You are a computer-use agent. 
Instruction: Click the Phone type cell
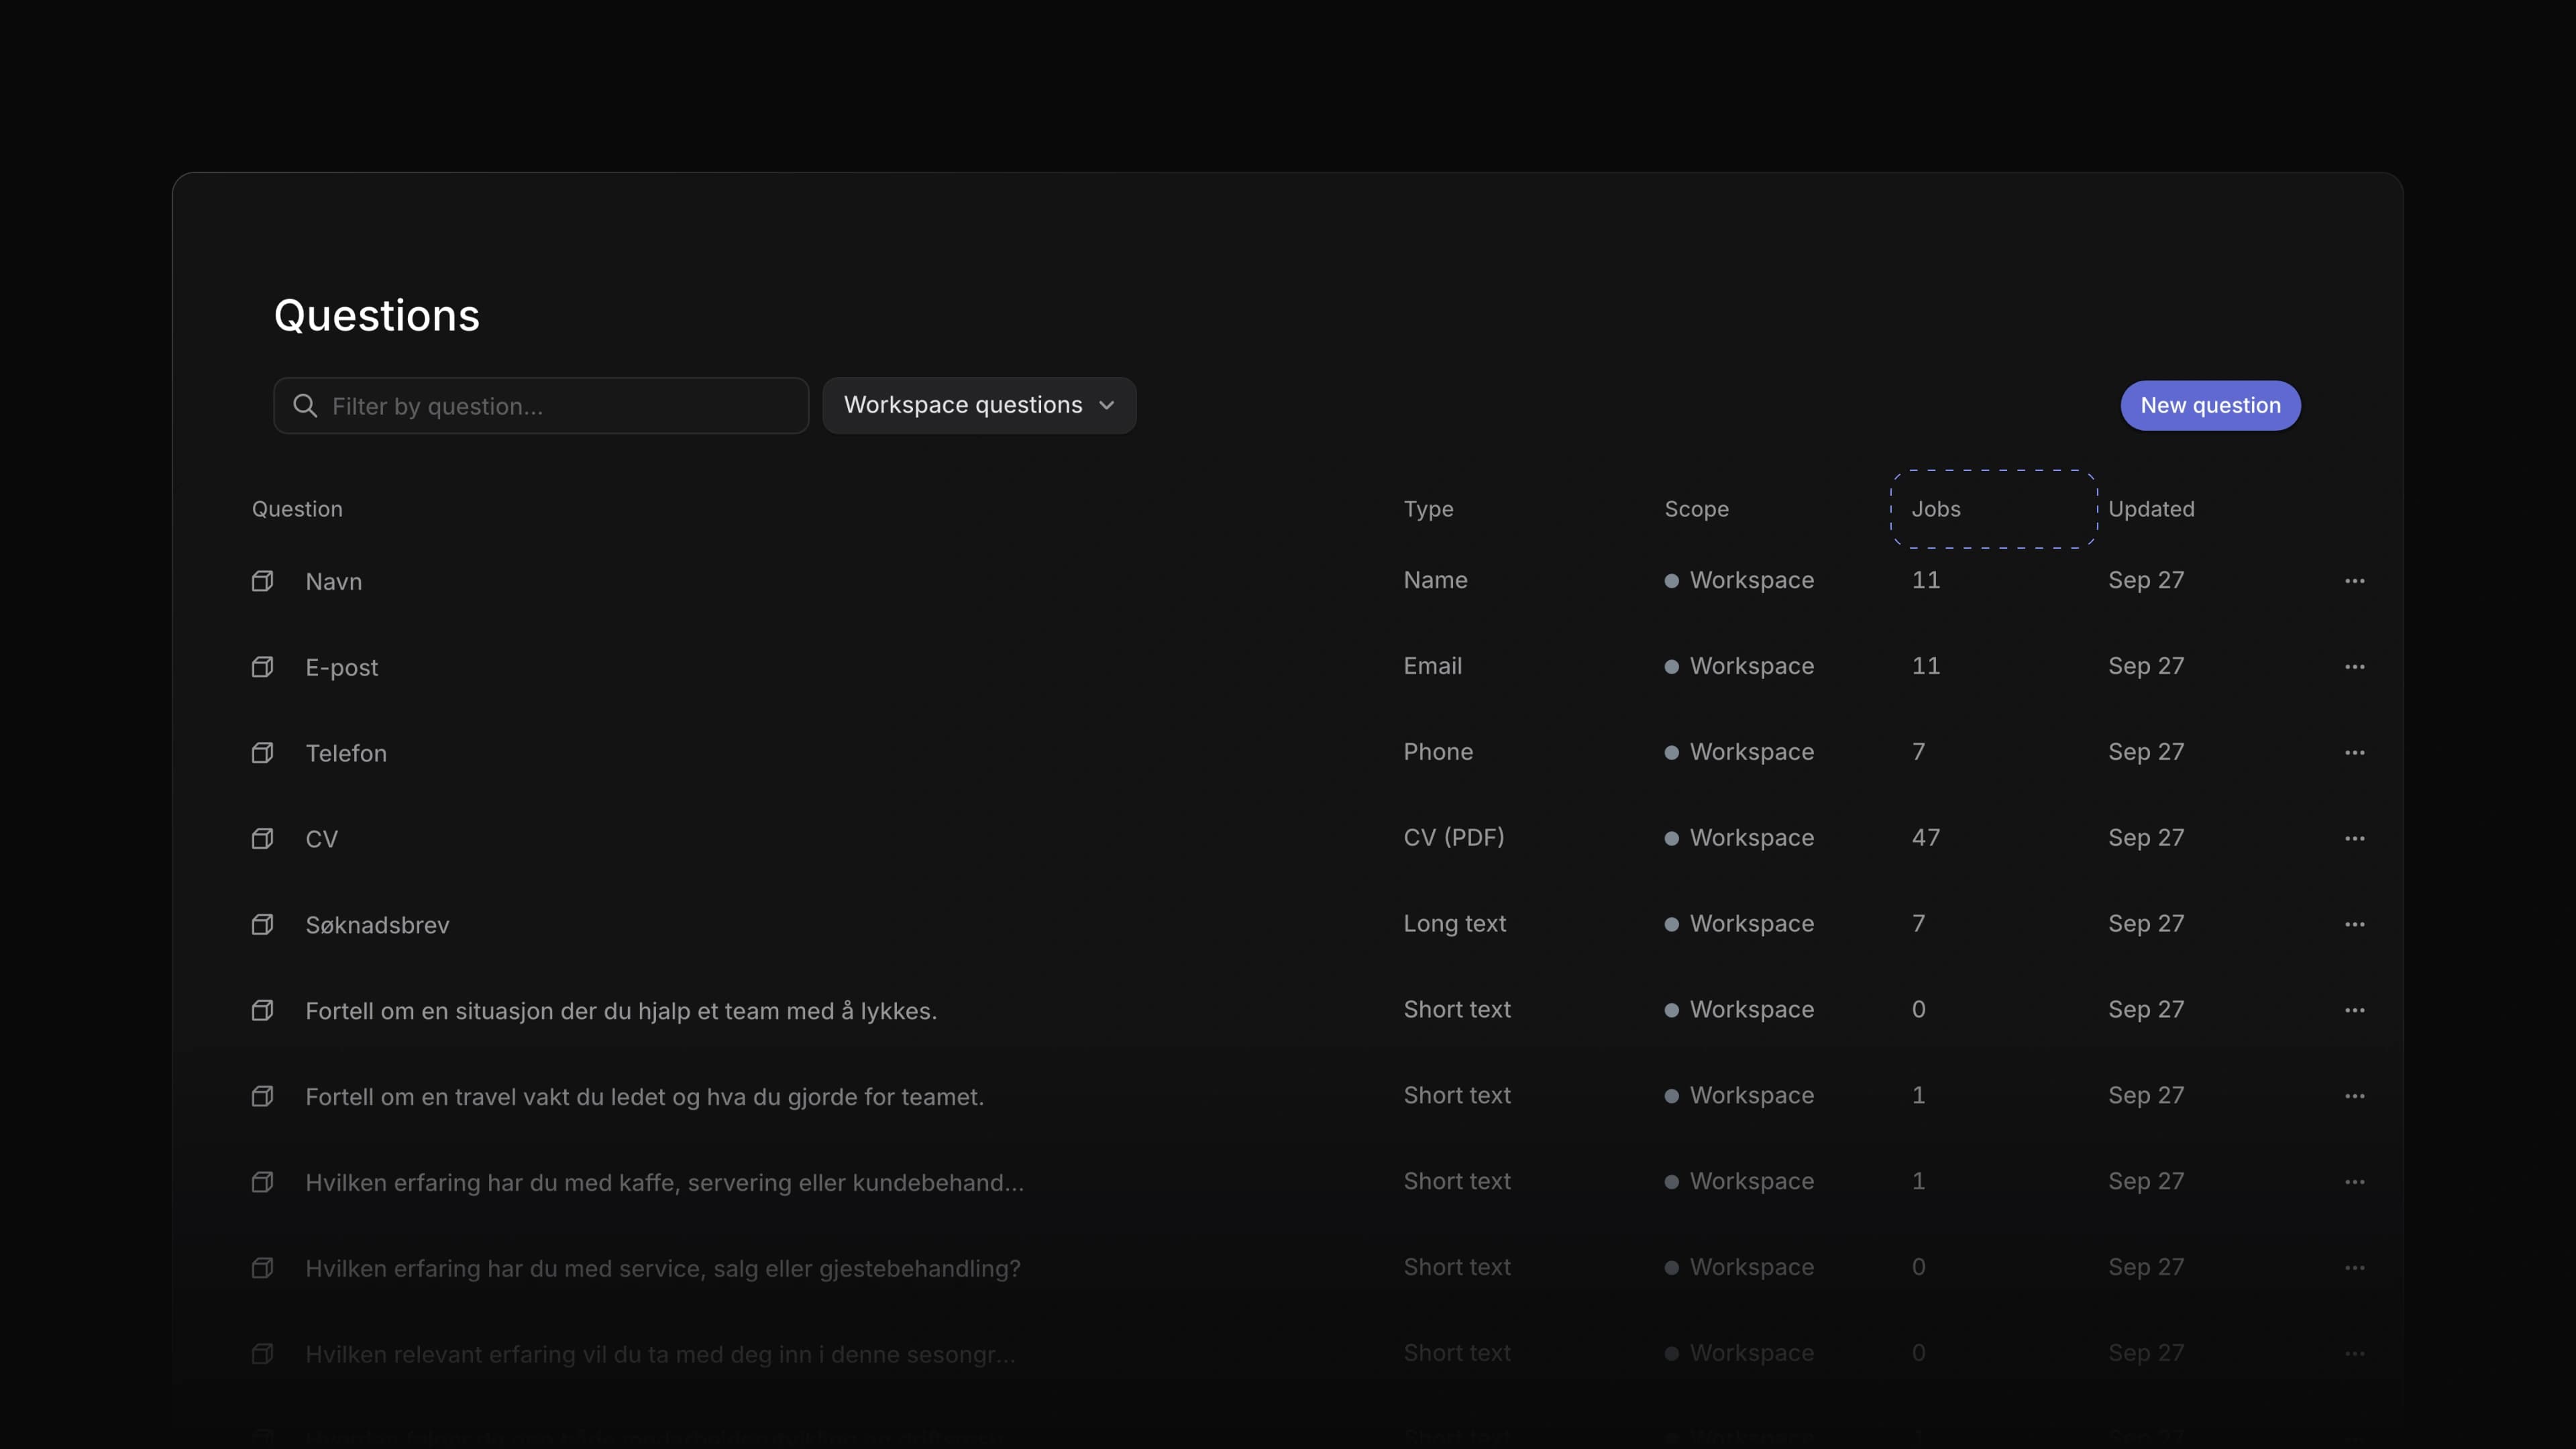(x=1438, y=753)
